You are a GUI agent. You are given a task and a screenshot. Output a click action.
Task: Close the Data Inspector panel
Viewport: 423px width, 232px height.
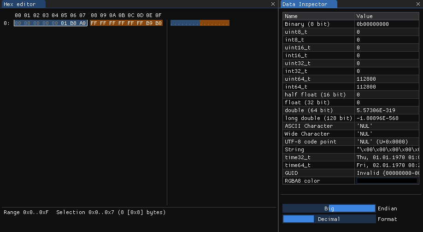tap(417, 4)
